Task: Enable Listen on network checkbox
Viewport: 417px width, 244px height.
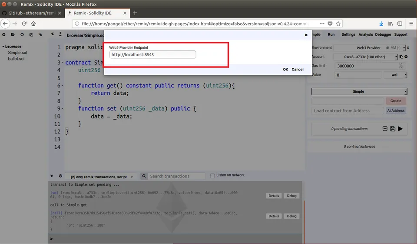Action: [x=212, y=176]
